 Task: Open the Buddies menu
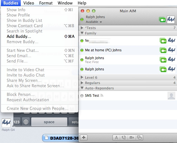pyautogui.click(x=11, y=3)
